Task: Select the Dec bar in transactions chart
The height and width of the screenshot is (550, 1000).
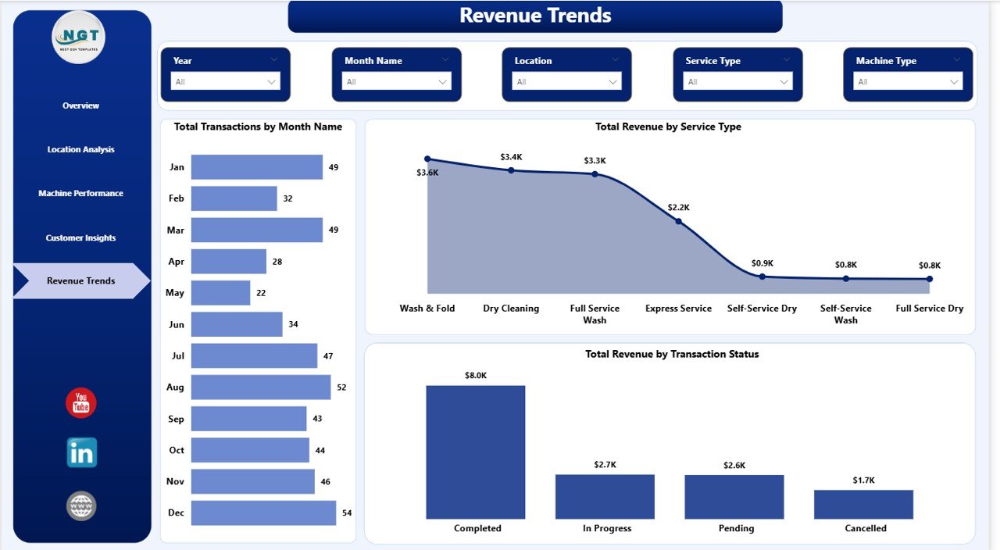Action: pyautogui.click(x=266, y=512)
